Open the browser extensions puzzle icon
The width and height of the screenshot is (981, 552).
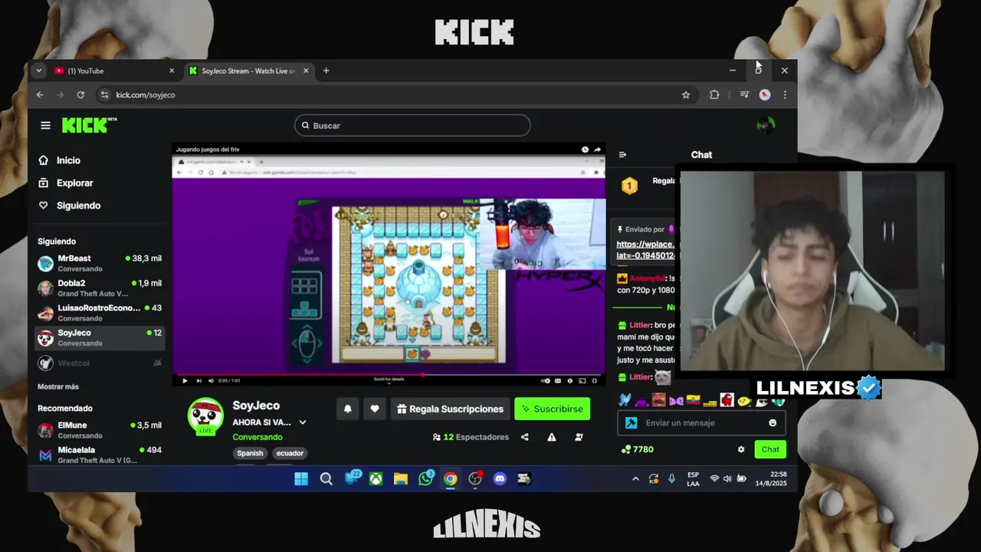[714, 95]
